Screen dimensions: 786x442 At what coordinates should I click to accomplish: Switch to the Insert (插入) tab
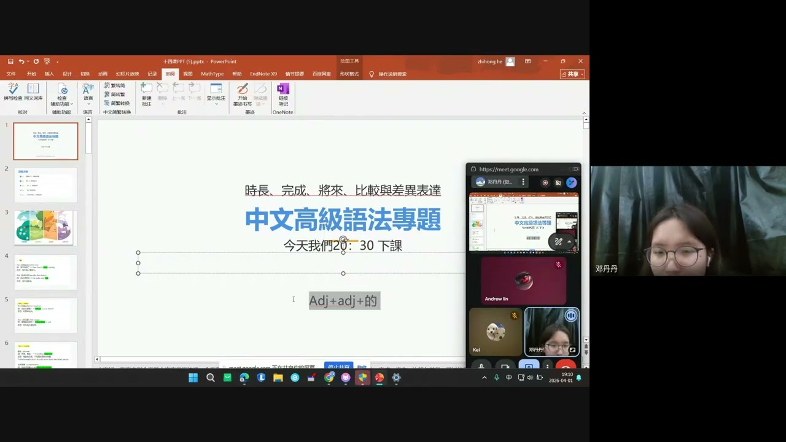(49, 74)
